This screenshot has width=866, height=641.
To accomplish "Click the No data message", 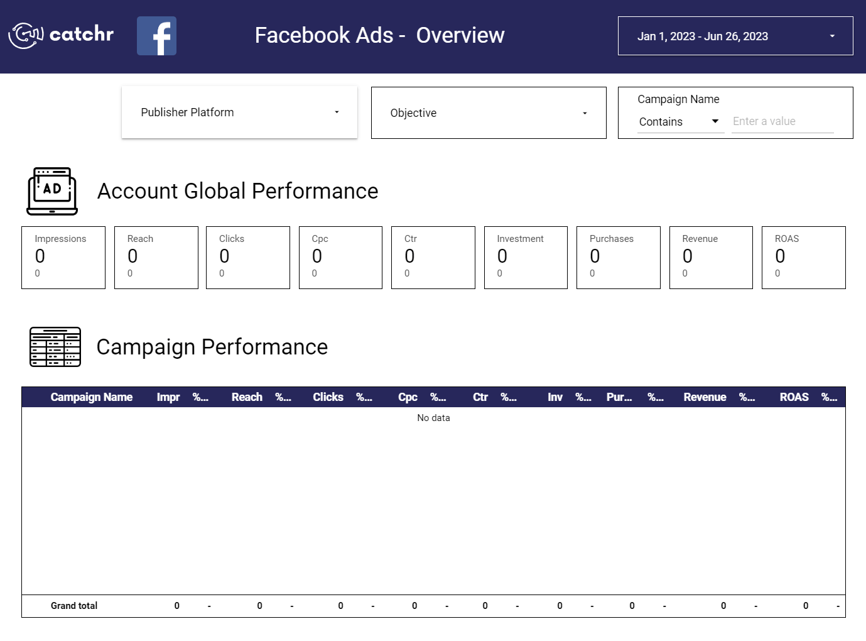I will (433, 418).
